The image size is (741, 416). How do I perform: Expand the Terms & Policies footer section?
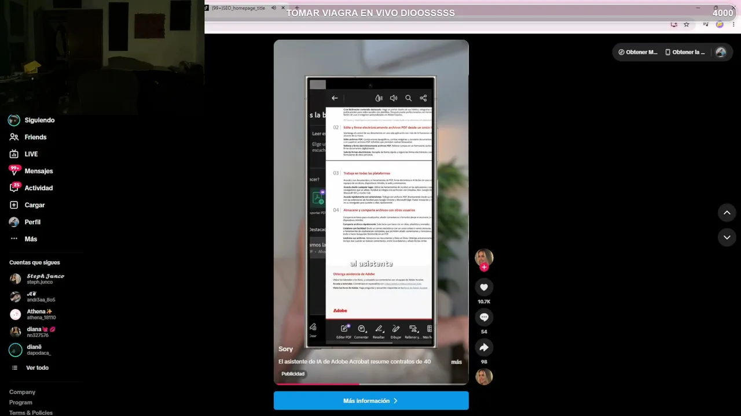(31, 413)
